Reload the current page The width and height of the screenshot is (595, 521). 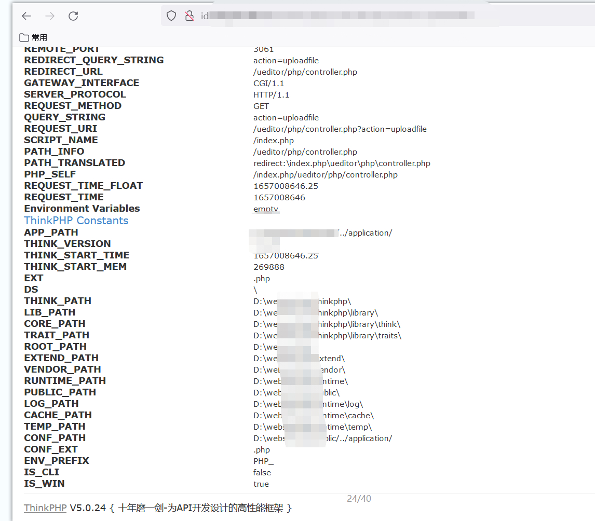pos(73,16)
